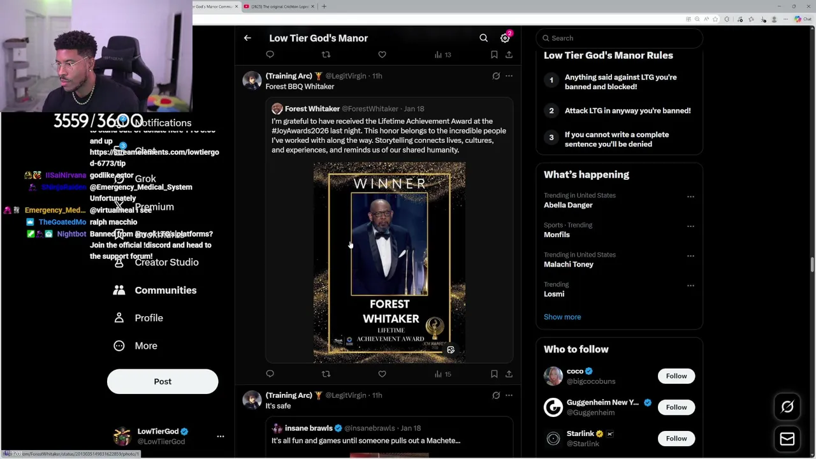Image resolution: width=816 pixels, height=459 pixels.
Task: Focus the Search field on the right
Action: 619,38
